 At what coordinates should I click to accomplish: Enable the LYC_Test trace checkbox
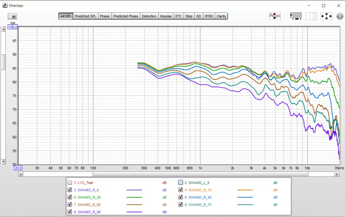(70, 183)
